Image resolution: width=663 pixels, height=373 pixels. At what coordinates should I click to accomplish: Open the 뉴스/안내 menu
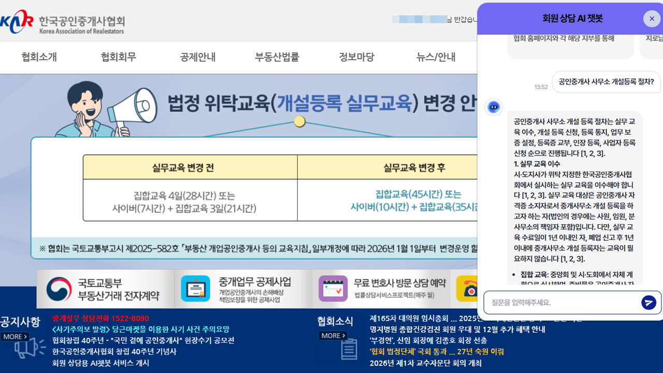point(436,57)
